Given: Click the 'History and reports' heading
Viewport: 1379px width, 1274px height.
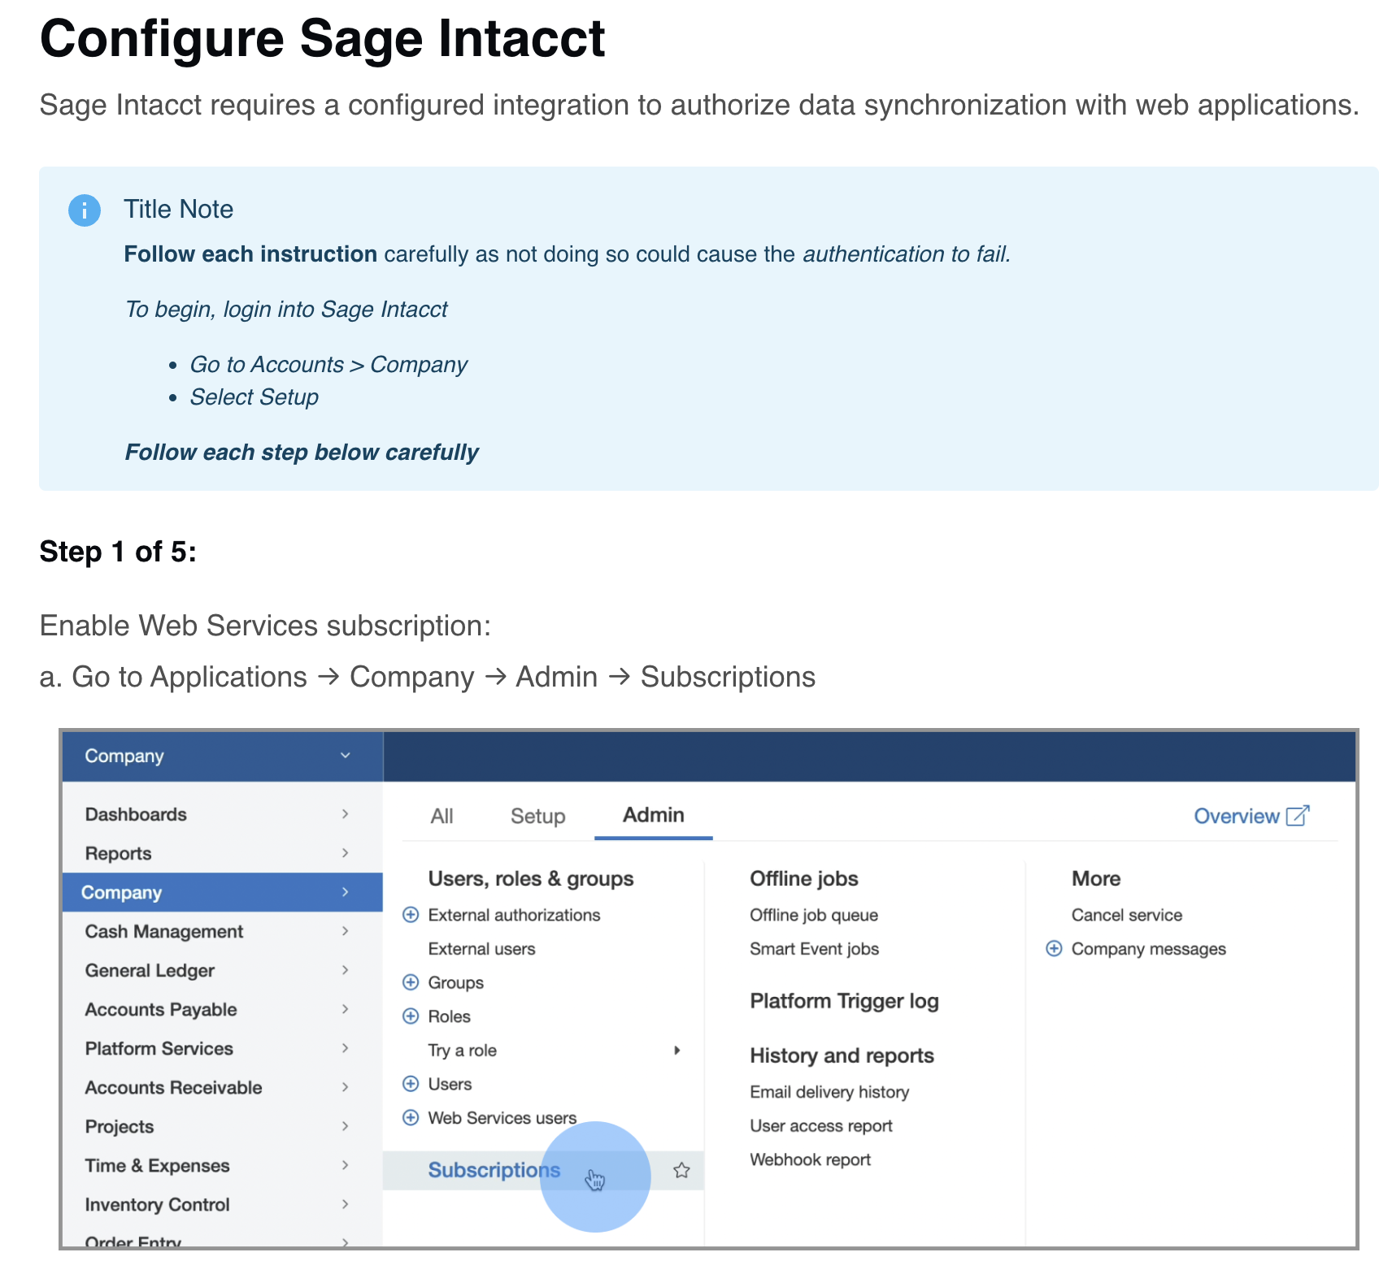Looking at the screenshot, I should tap(842, 1055).
